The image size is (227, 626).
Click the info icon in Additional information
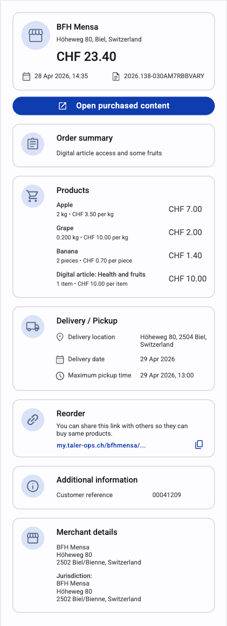coord(33,486)
